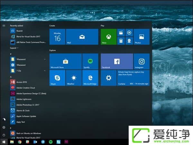Open Adobe Lightroom

coord(28,99)
